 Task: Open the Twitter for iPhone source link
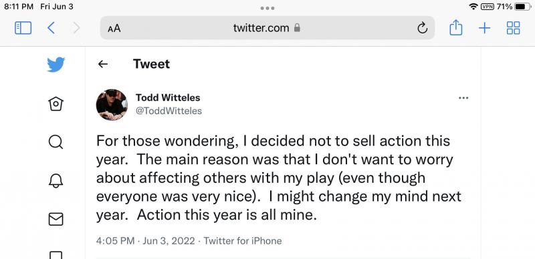[243, 241]
